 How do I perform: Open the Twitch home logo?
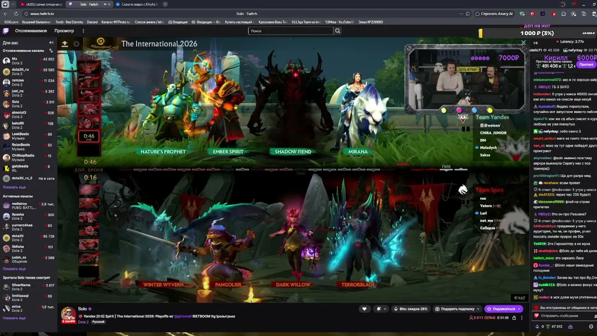coord(6,31)
